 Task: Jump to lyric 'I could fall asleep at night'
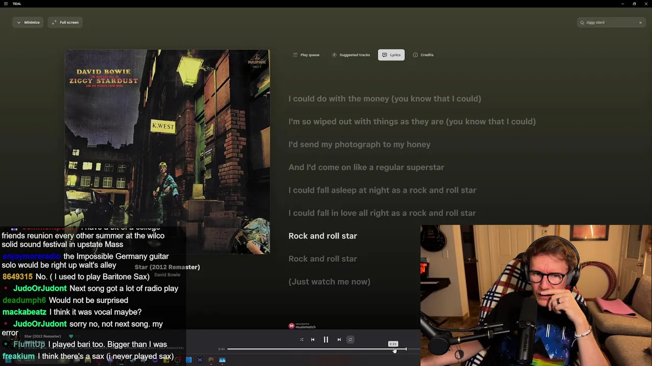(x=383, y=190)
